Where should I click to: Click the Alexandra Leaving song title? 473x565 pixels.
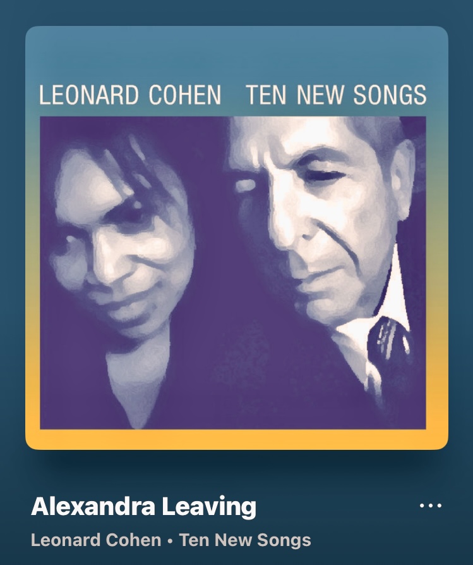coord(143,506)
